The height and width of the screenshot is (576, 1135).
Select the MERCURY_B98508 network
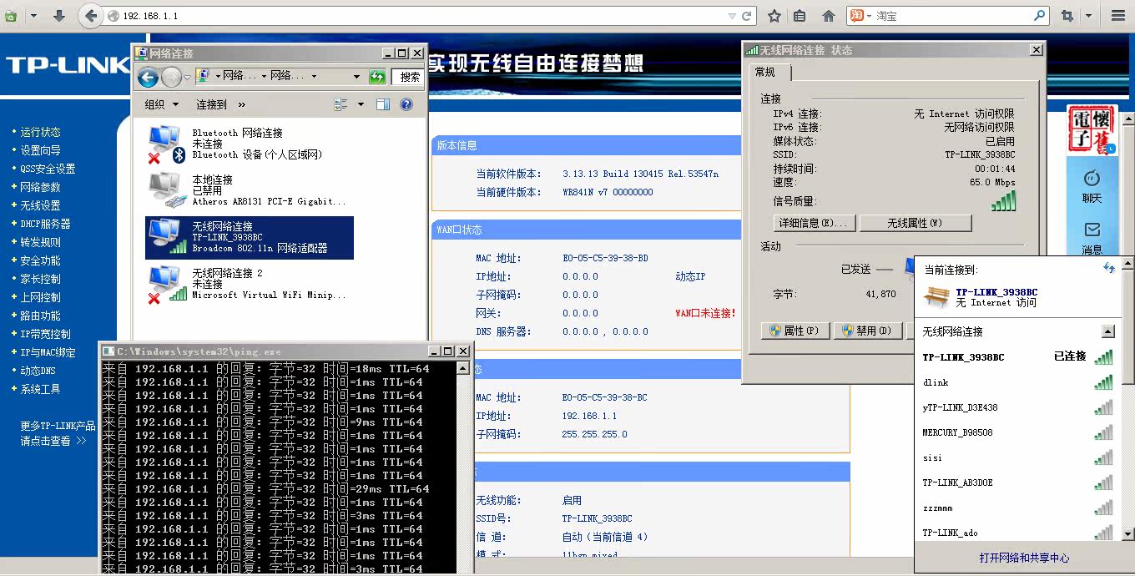point(1017,432)
